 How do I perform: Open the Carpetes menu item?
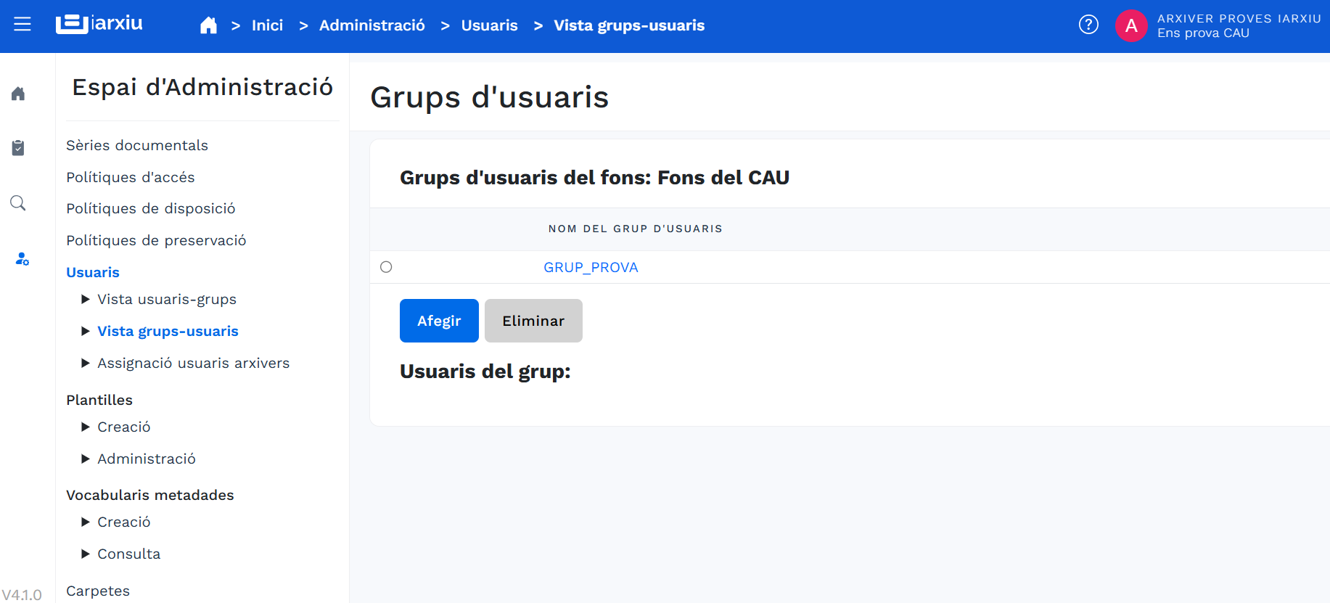click(98, 591)
